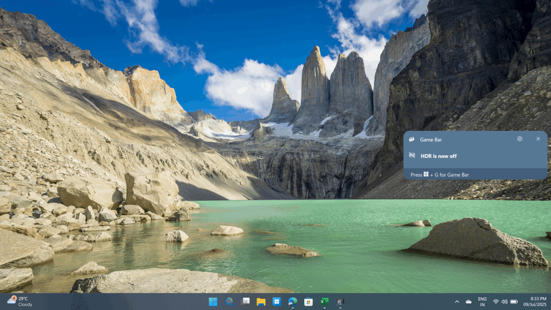Launch the last pinned taskbar app

(340, 302)
